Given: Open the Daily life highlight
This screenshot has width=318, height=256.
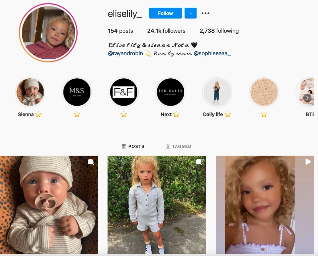Looking at the screenshot, I should [217, 92].
